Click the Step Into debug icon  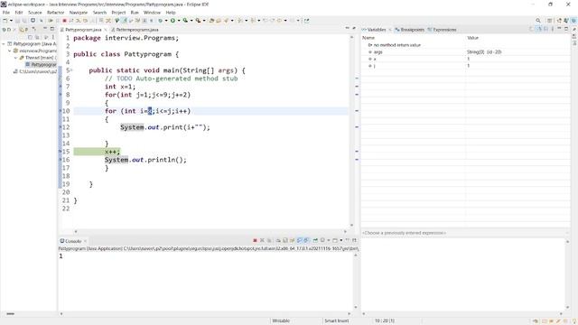tap(79, 21)
